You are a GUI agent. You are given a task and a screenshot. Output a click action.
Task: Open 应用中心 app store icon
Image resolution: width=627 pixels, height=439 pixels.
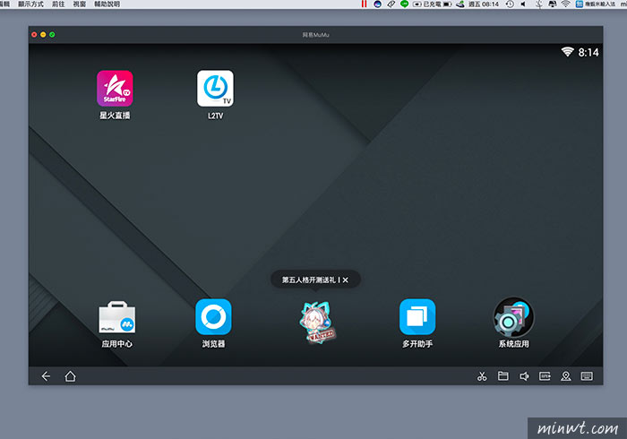(116, 317)
